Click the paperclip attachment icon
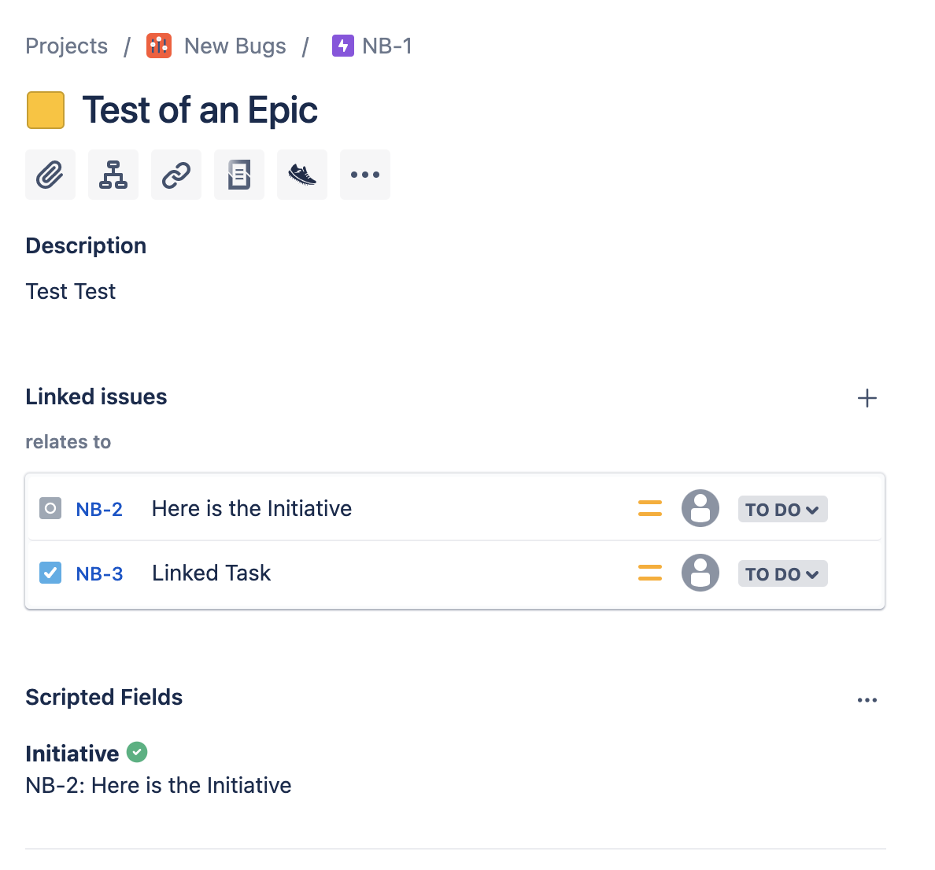This screenshot has width=935, height=870. click(50, 175)
